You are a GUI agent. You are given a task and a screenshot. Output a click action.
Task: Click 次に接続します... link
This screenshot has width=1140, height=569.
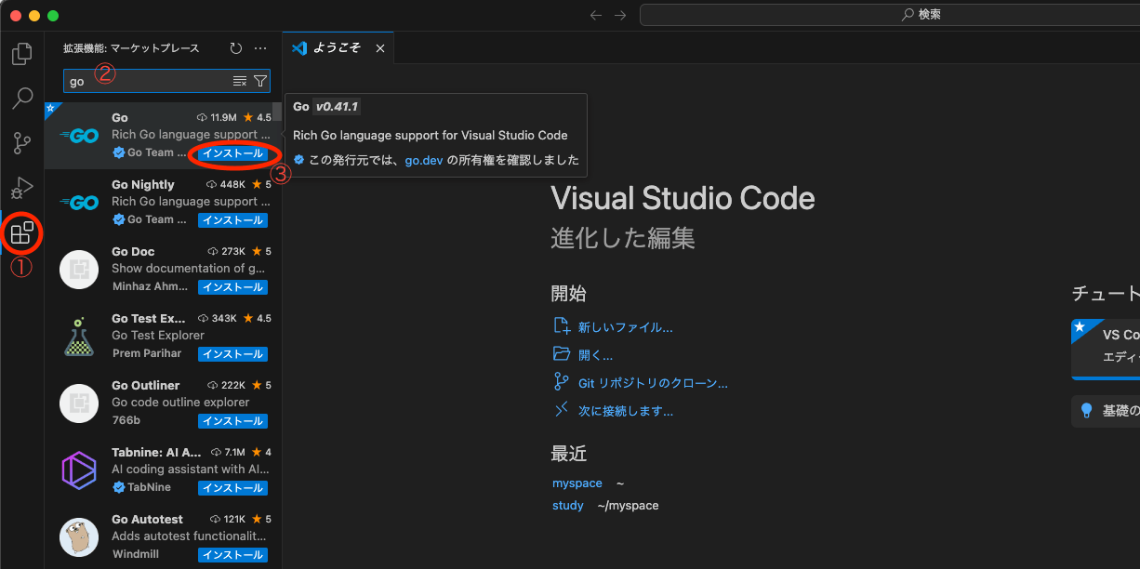pyautogui.click(x=625, y=411)
